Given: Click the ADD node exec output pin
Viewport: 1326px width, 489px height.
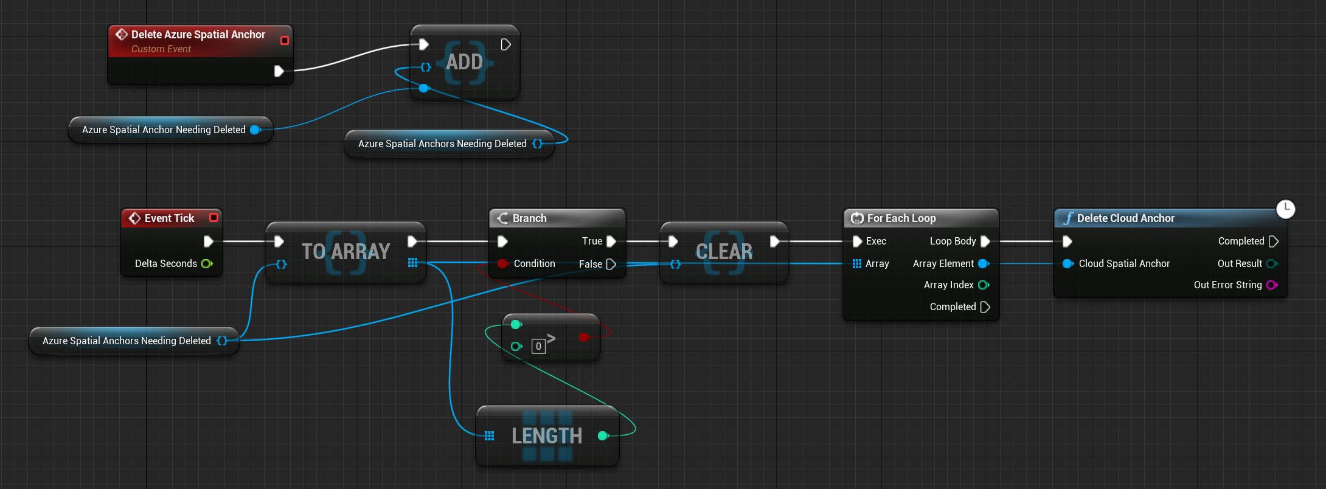Looking at the screenshot, I should [x=505, y=44].
